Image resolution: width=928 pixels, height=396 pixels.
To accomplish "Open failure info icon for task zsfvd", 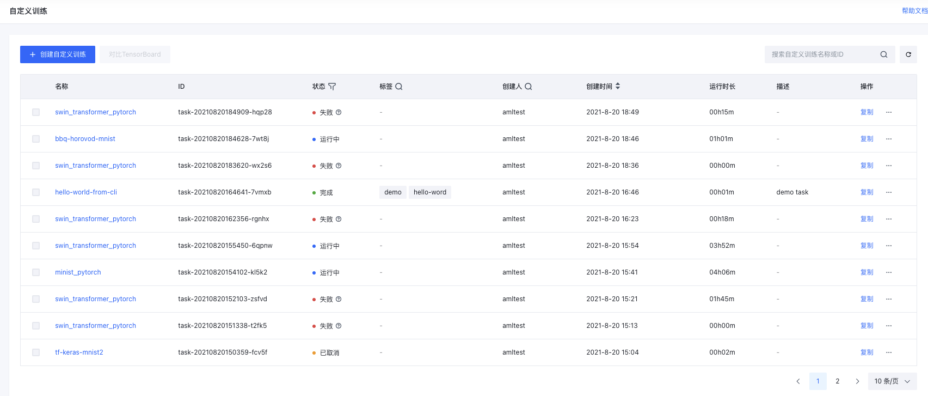I will tap(339, 299).
